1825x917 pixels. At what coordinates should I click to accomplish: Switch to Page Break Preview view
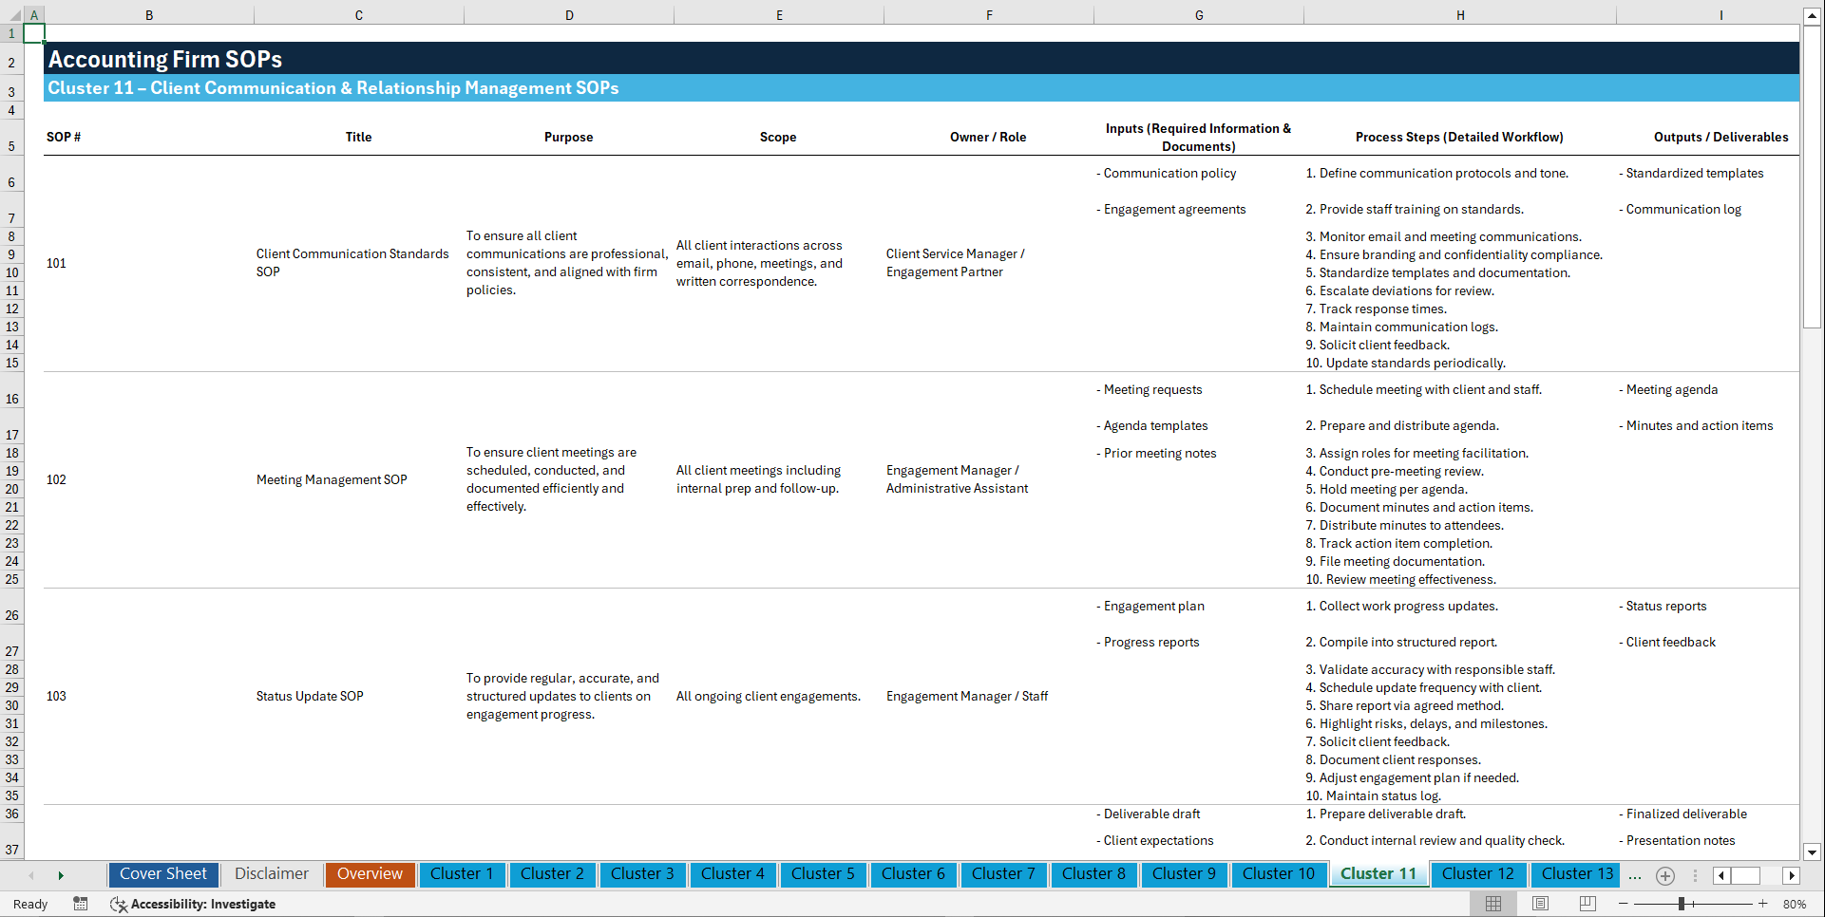[x=1587, y=904]
